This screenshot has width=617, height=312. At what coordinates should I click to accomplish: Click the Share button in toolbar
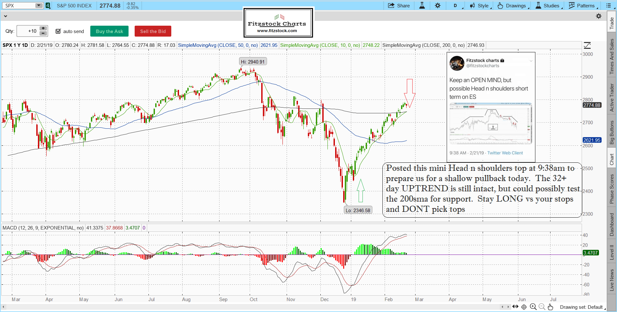tap(399, 5)
